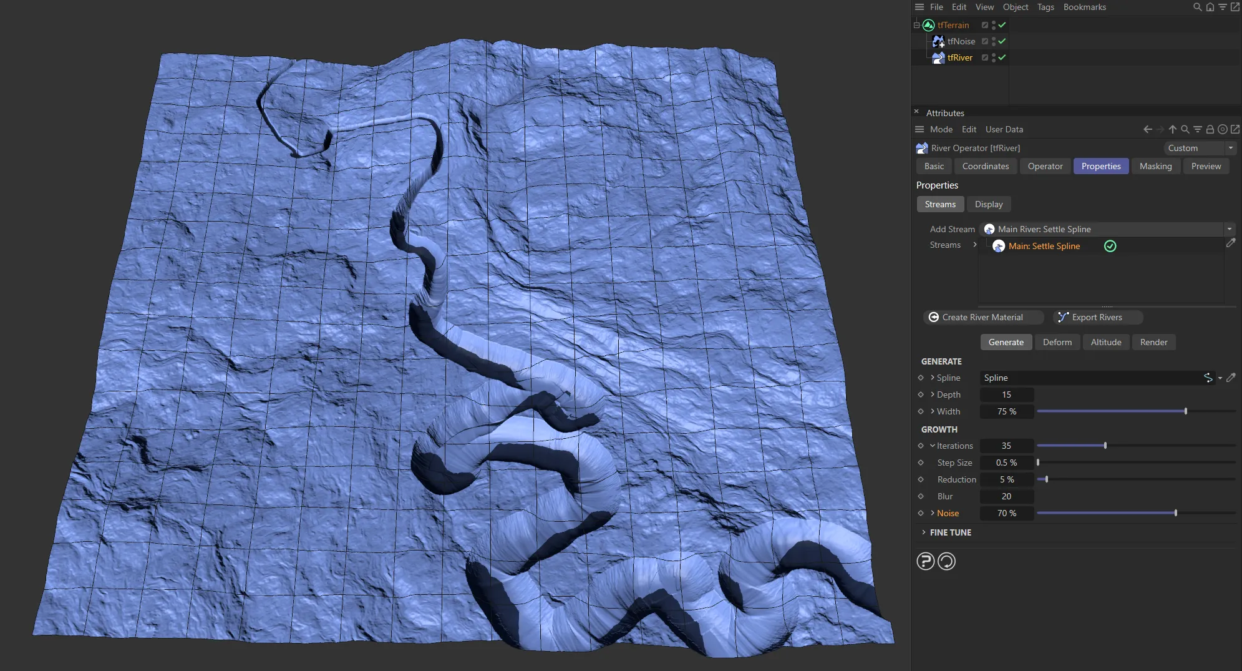Toggle tfRiver's green enable checkmark
The height and width of the screenshot is (671, 1242).
1001,57
